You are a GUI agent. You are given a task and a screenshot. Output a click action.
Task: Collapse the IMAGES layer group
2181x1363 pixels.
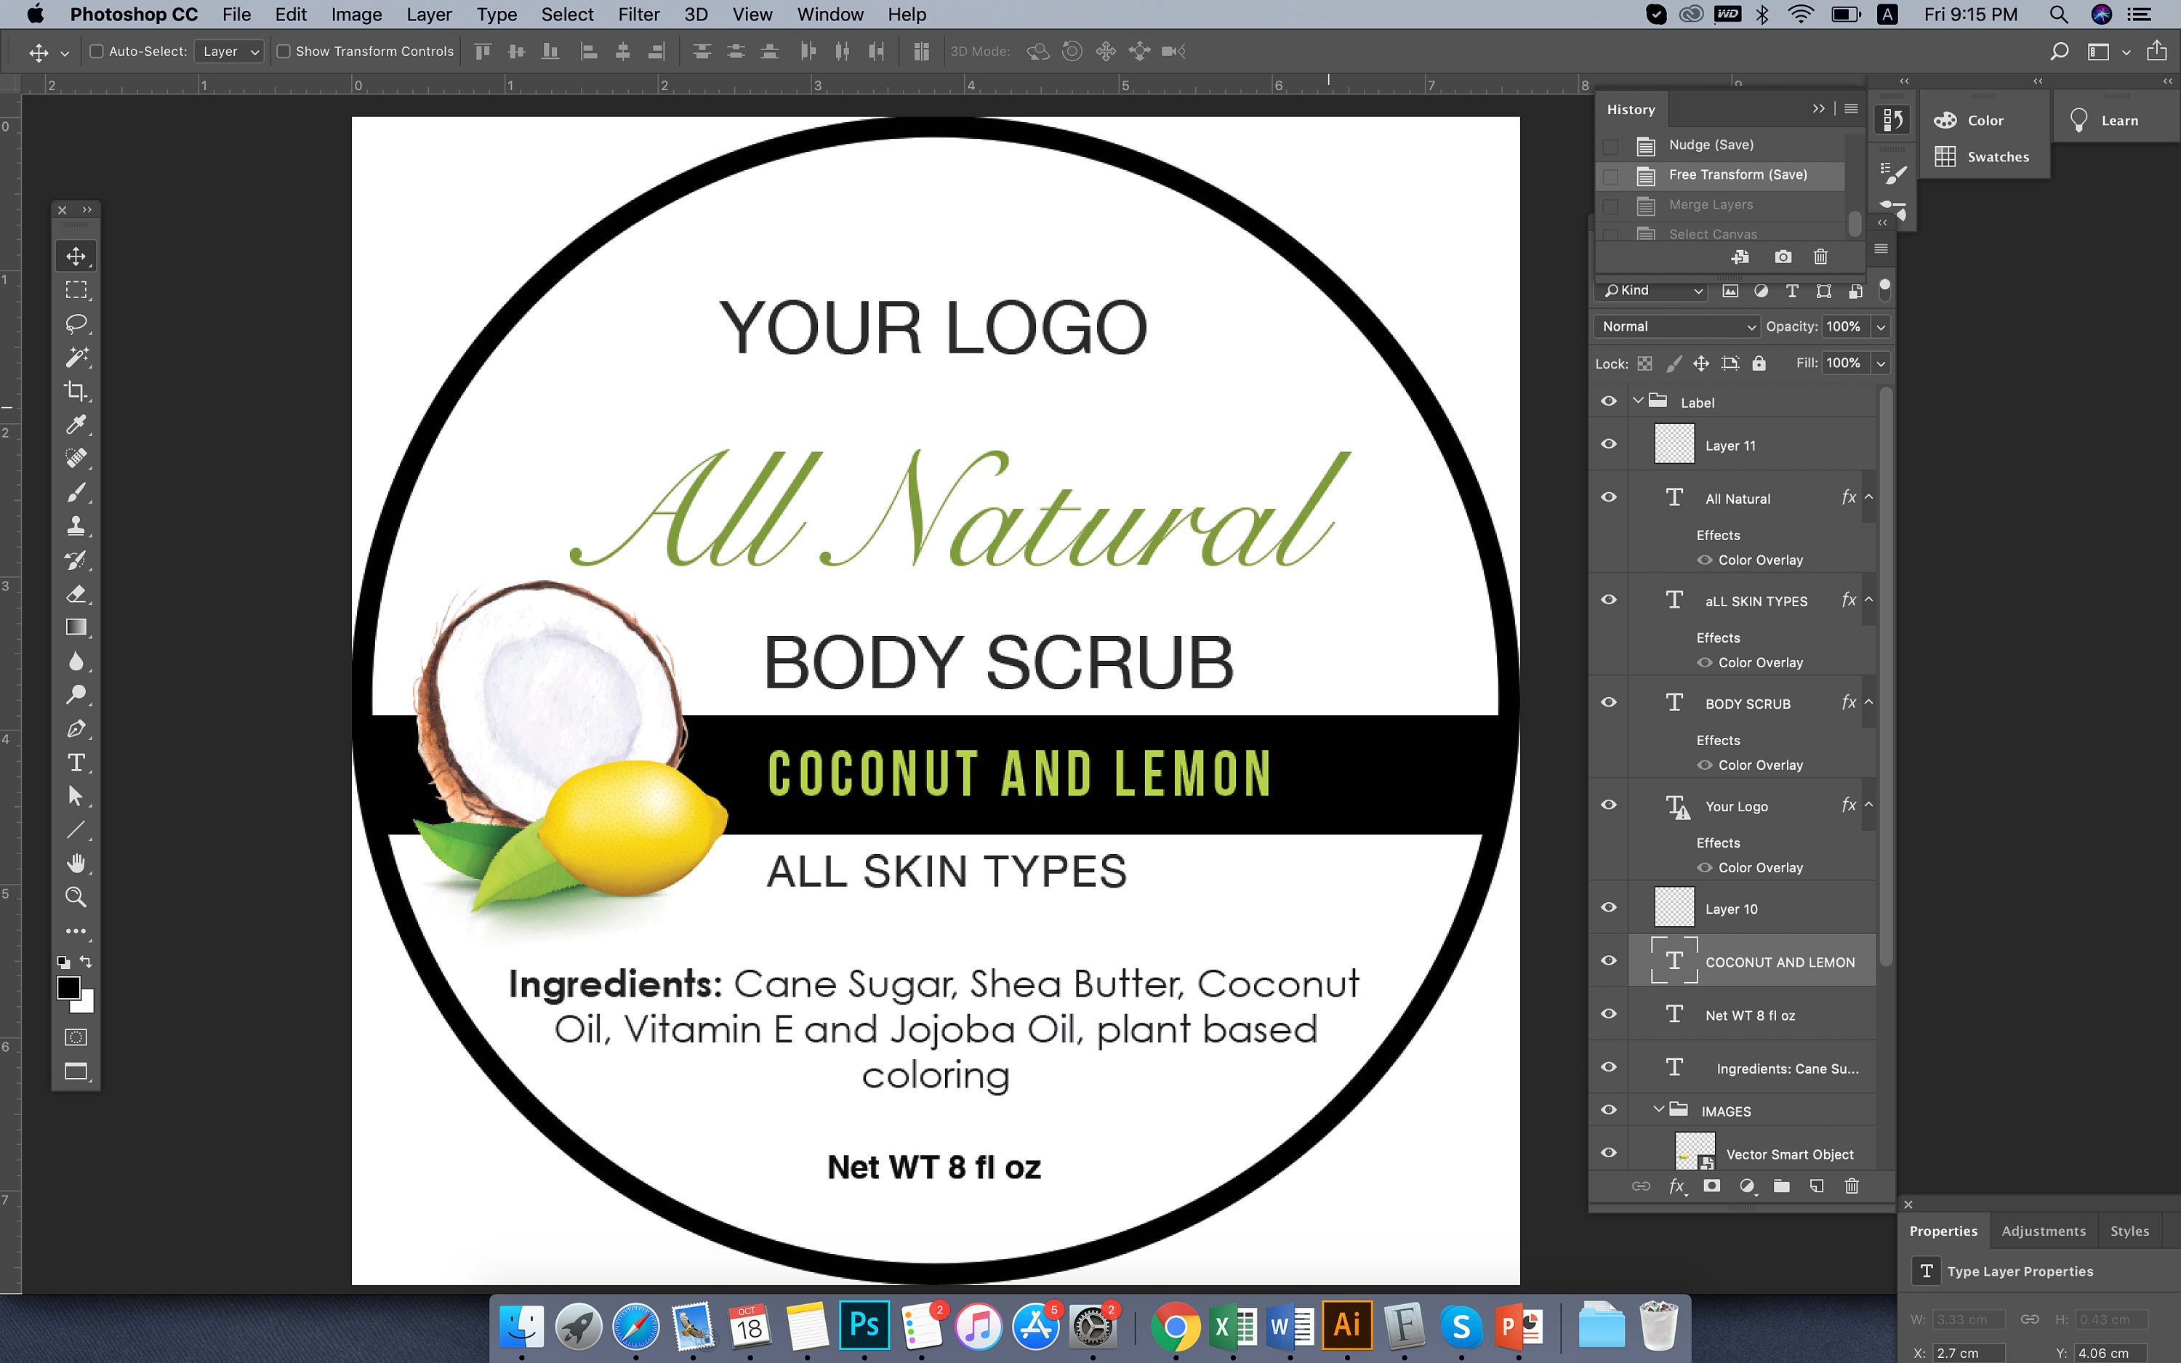coord(1658,1110)
